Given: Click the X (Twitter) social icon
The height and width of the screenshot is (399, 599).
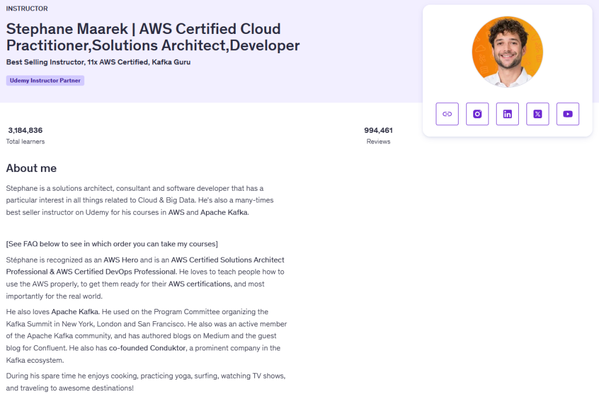Looking at the screenshot, I should [538, 114].
